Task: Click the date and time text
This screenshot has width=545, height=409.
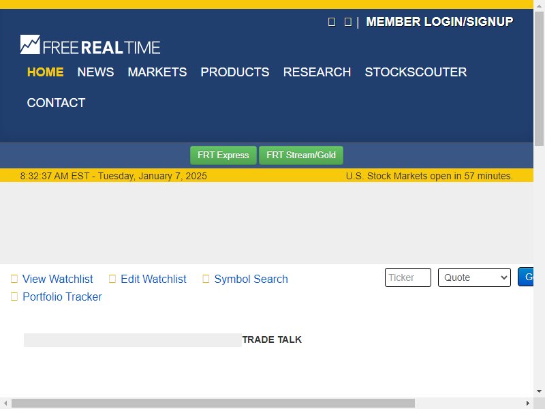Action: pos(113,176)
